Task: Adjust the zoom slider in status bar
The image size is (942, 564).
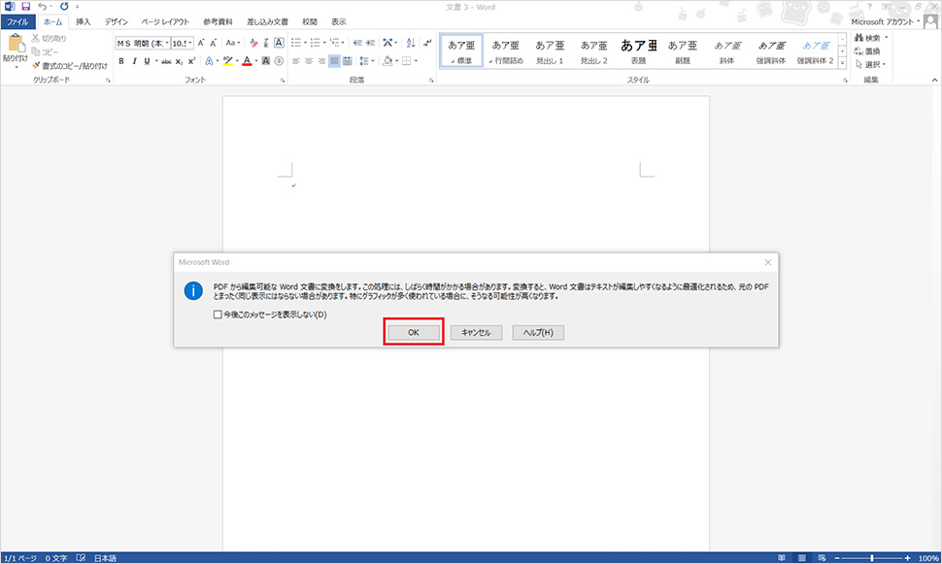Action: coord(872,558)
